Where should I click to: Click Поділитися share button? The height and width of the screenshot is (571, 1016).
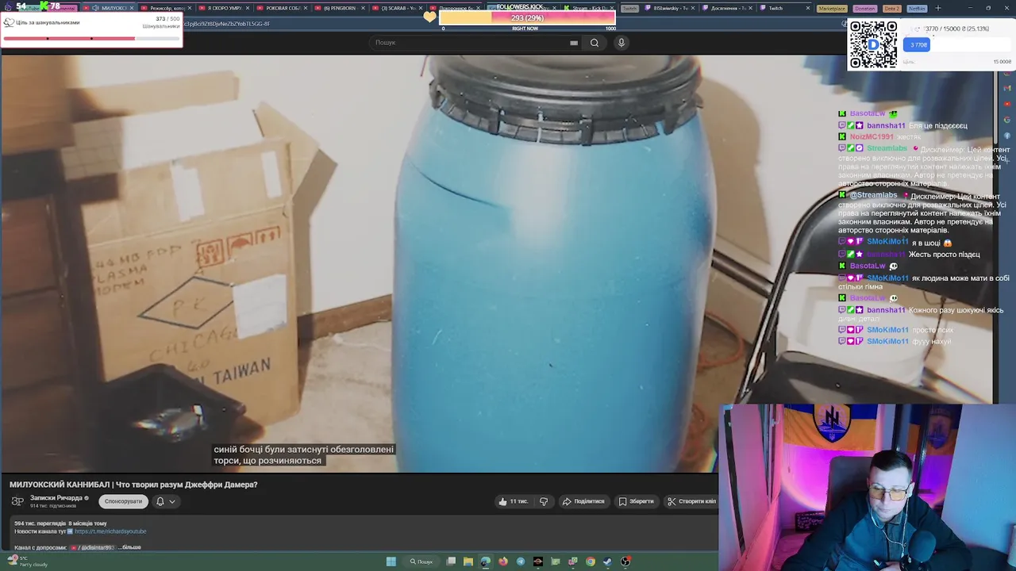point(583,501)
